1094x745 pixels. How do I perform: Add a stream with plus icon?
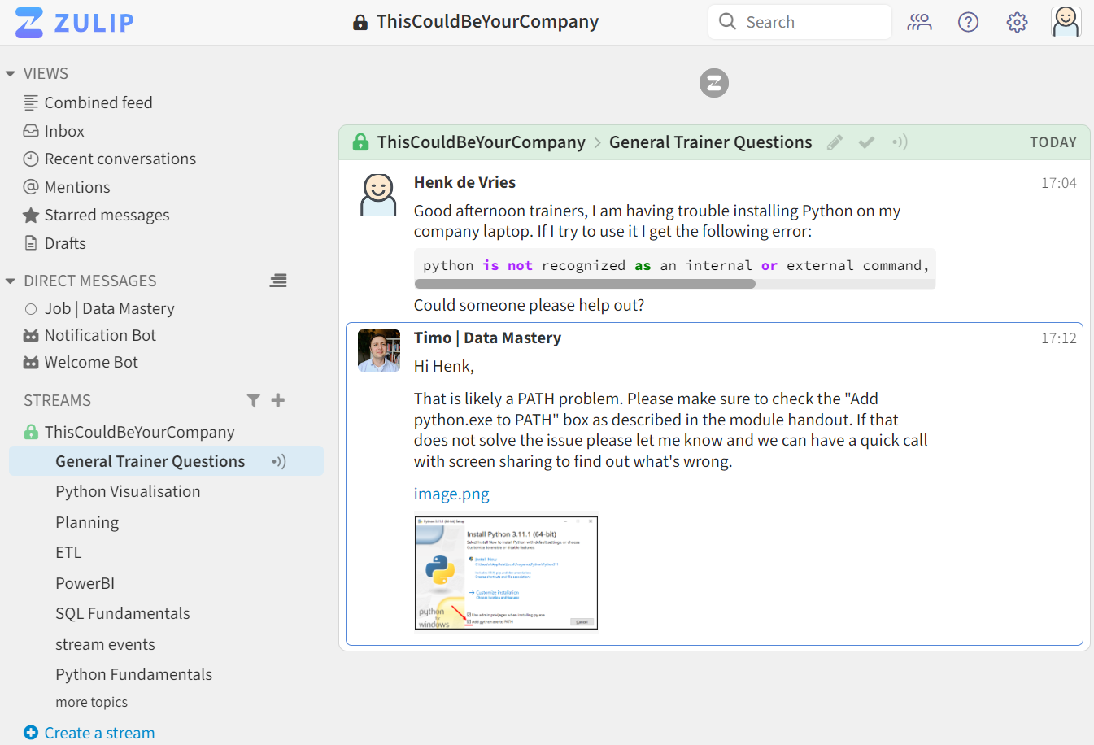point(278,400)
